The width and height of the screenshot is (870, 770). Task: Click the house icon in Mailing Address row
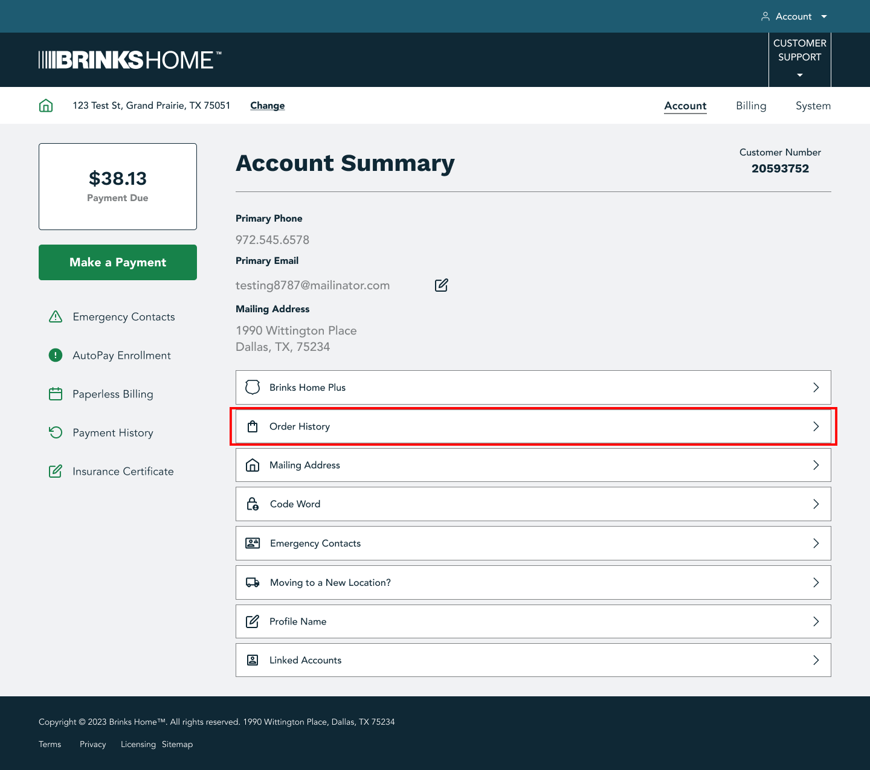pyautogui.click(x=253, y=465)
